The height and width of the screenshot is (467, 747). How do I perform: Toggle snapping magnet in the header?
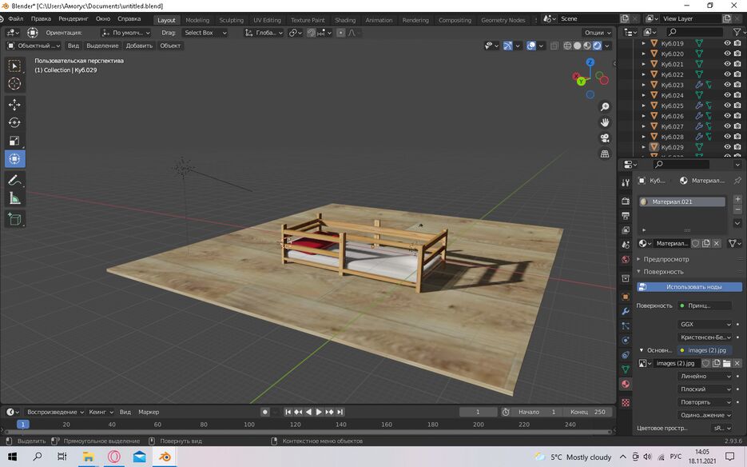coord(311,33)
